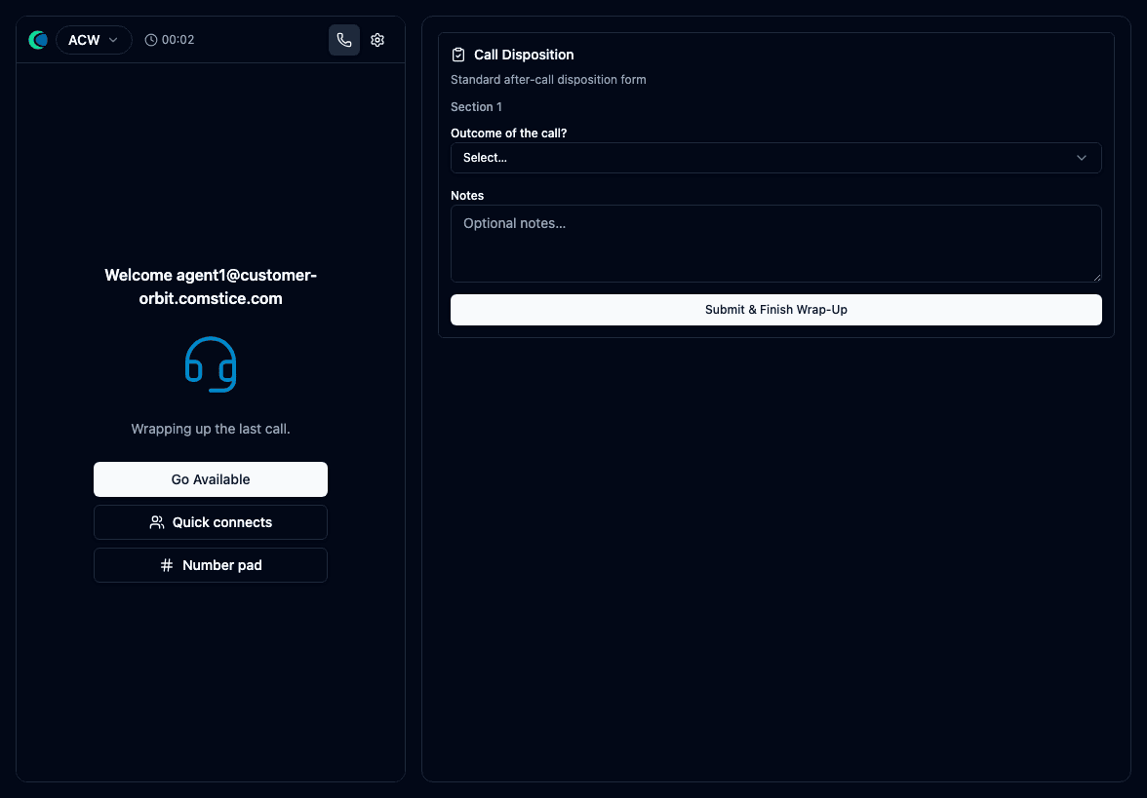The image size is (1147, 798).
Task: Click the app logo icon
Action: 38,40
